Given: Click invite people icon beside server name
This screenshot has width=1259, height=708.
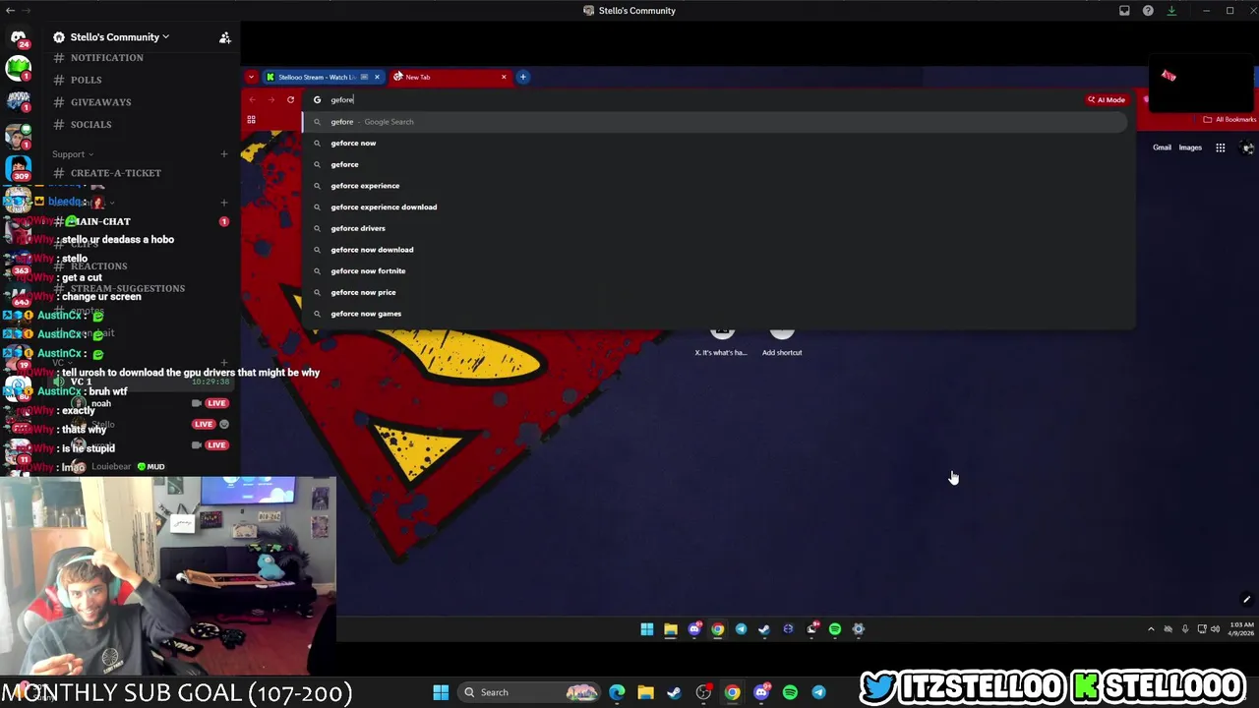Looking at the screenshot, I should click(225, 37).
